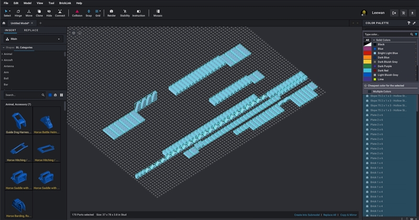
Task: Open the BrickLink menu
Action: 64,3
